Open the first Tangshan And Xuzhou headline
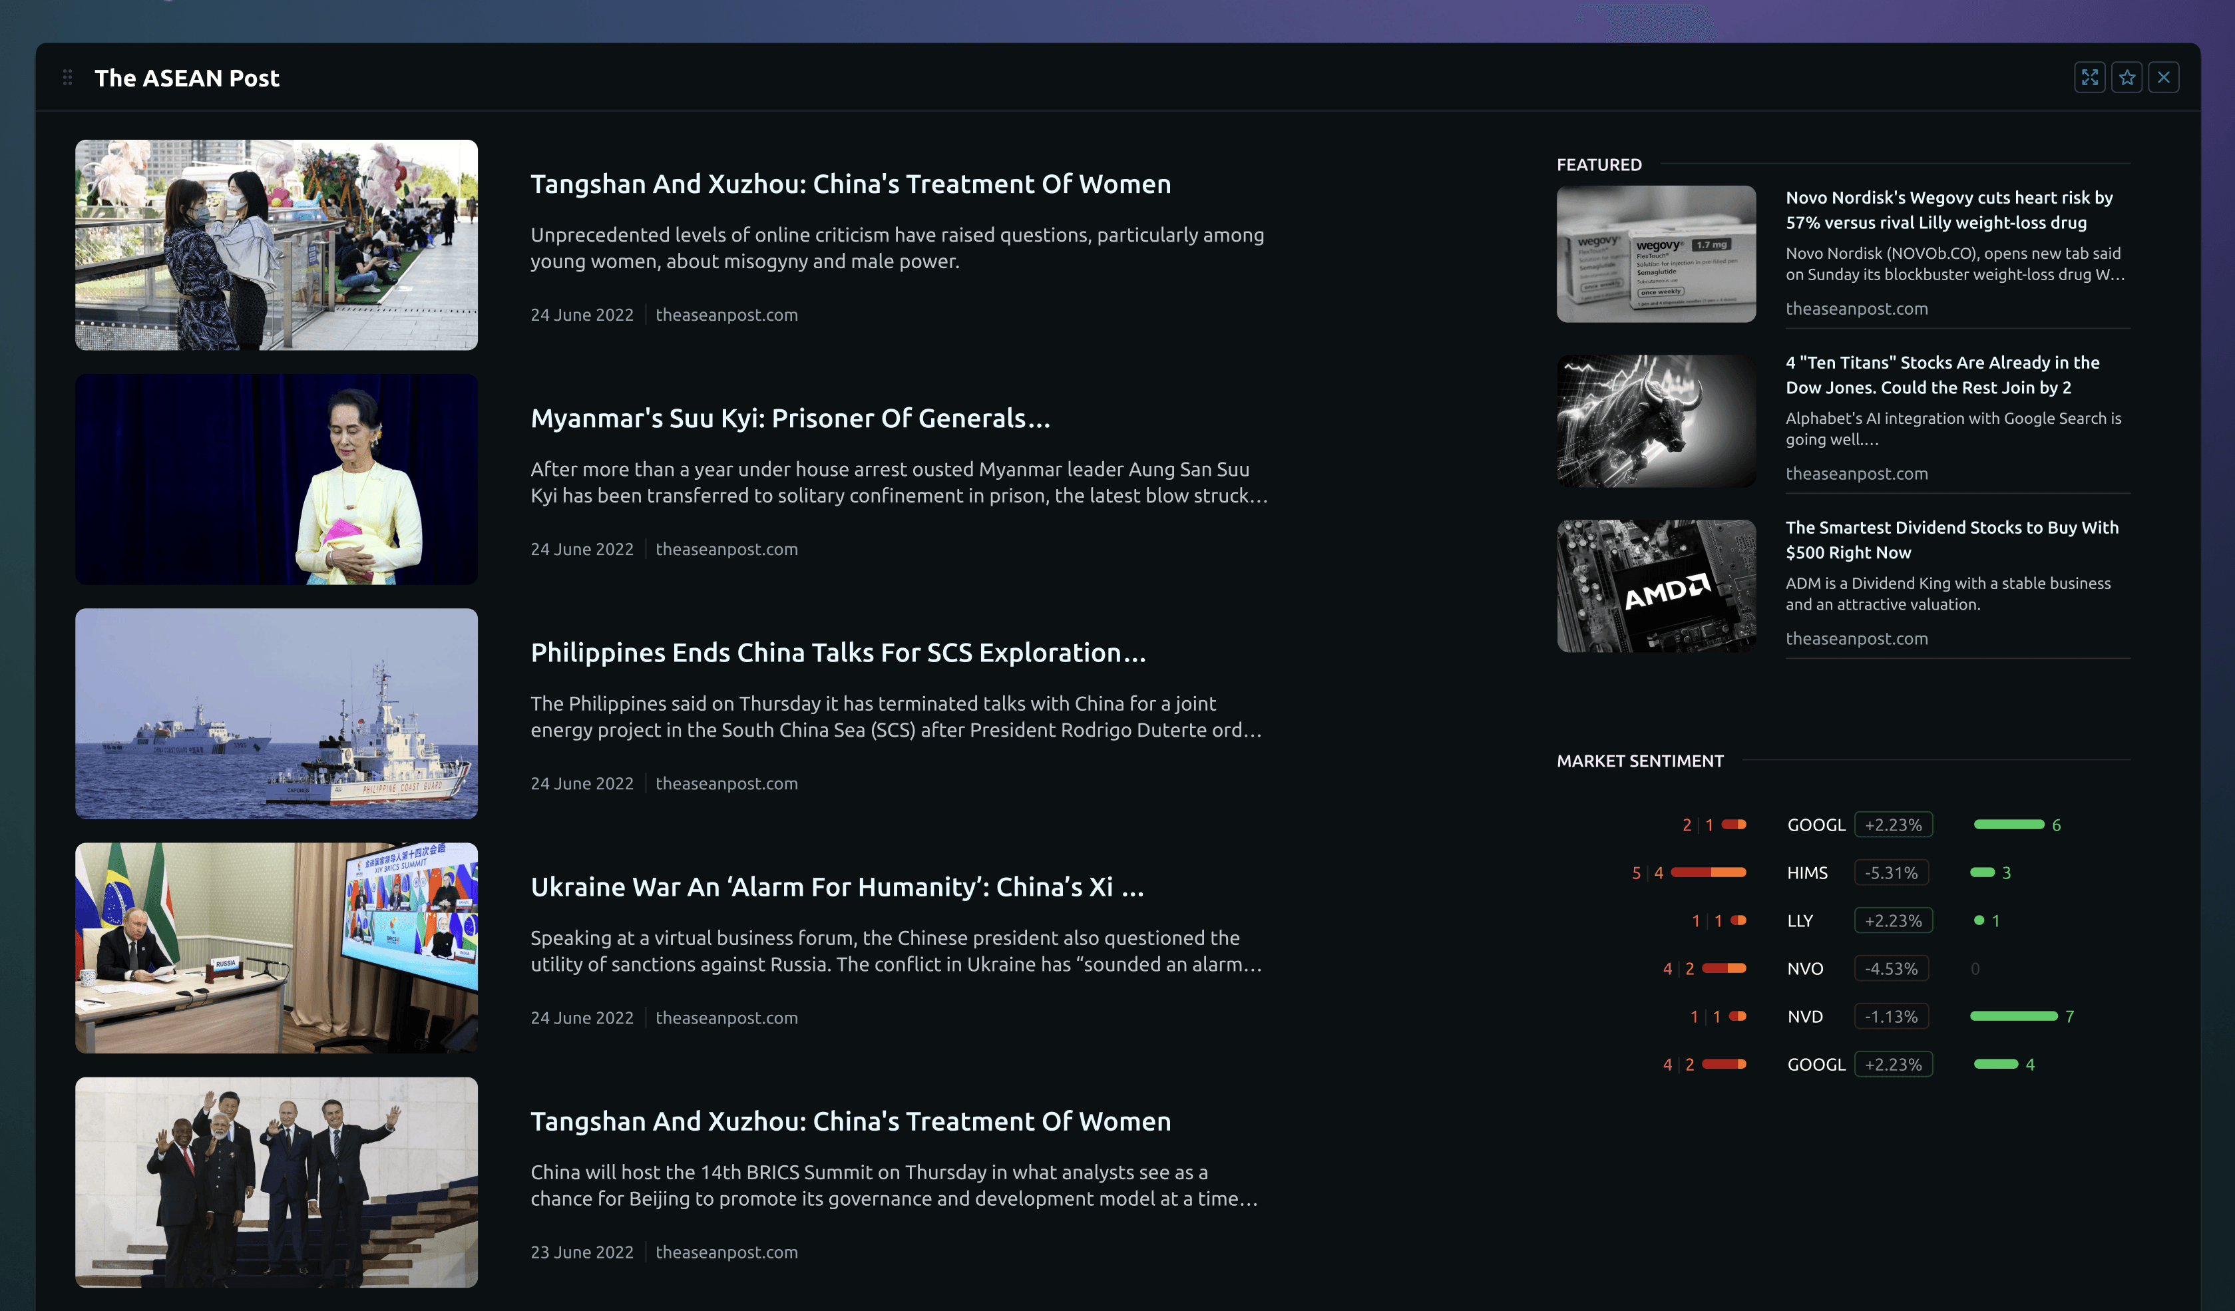 pos(850,184)
